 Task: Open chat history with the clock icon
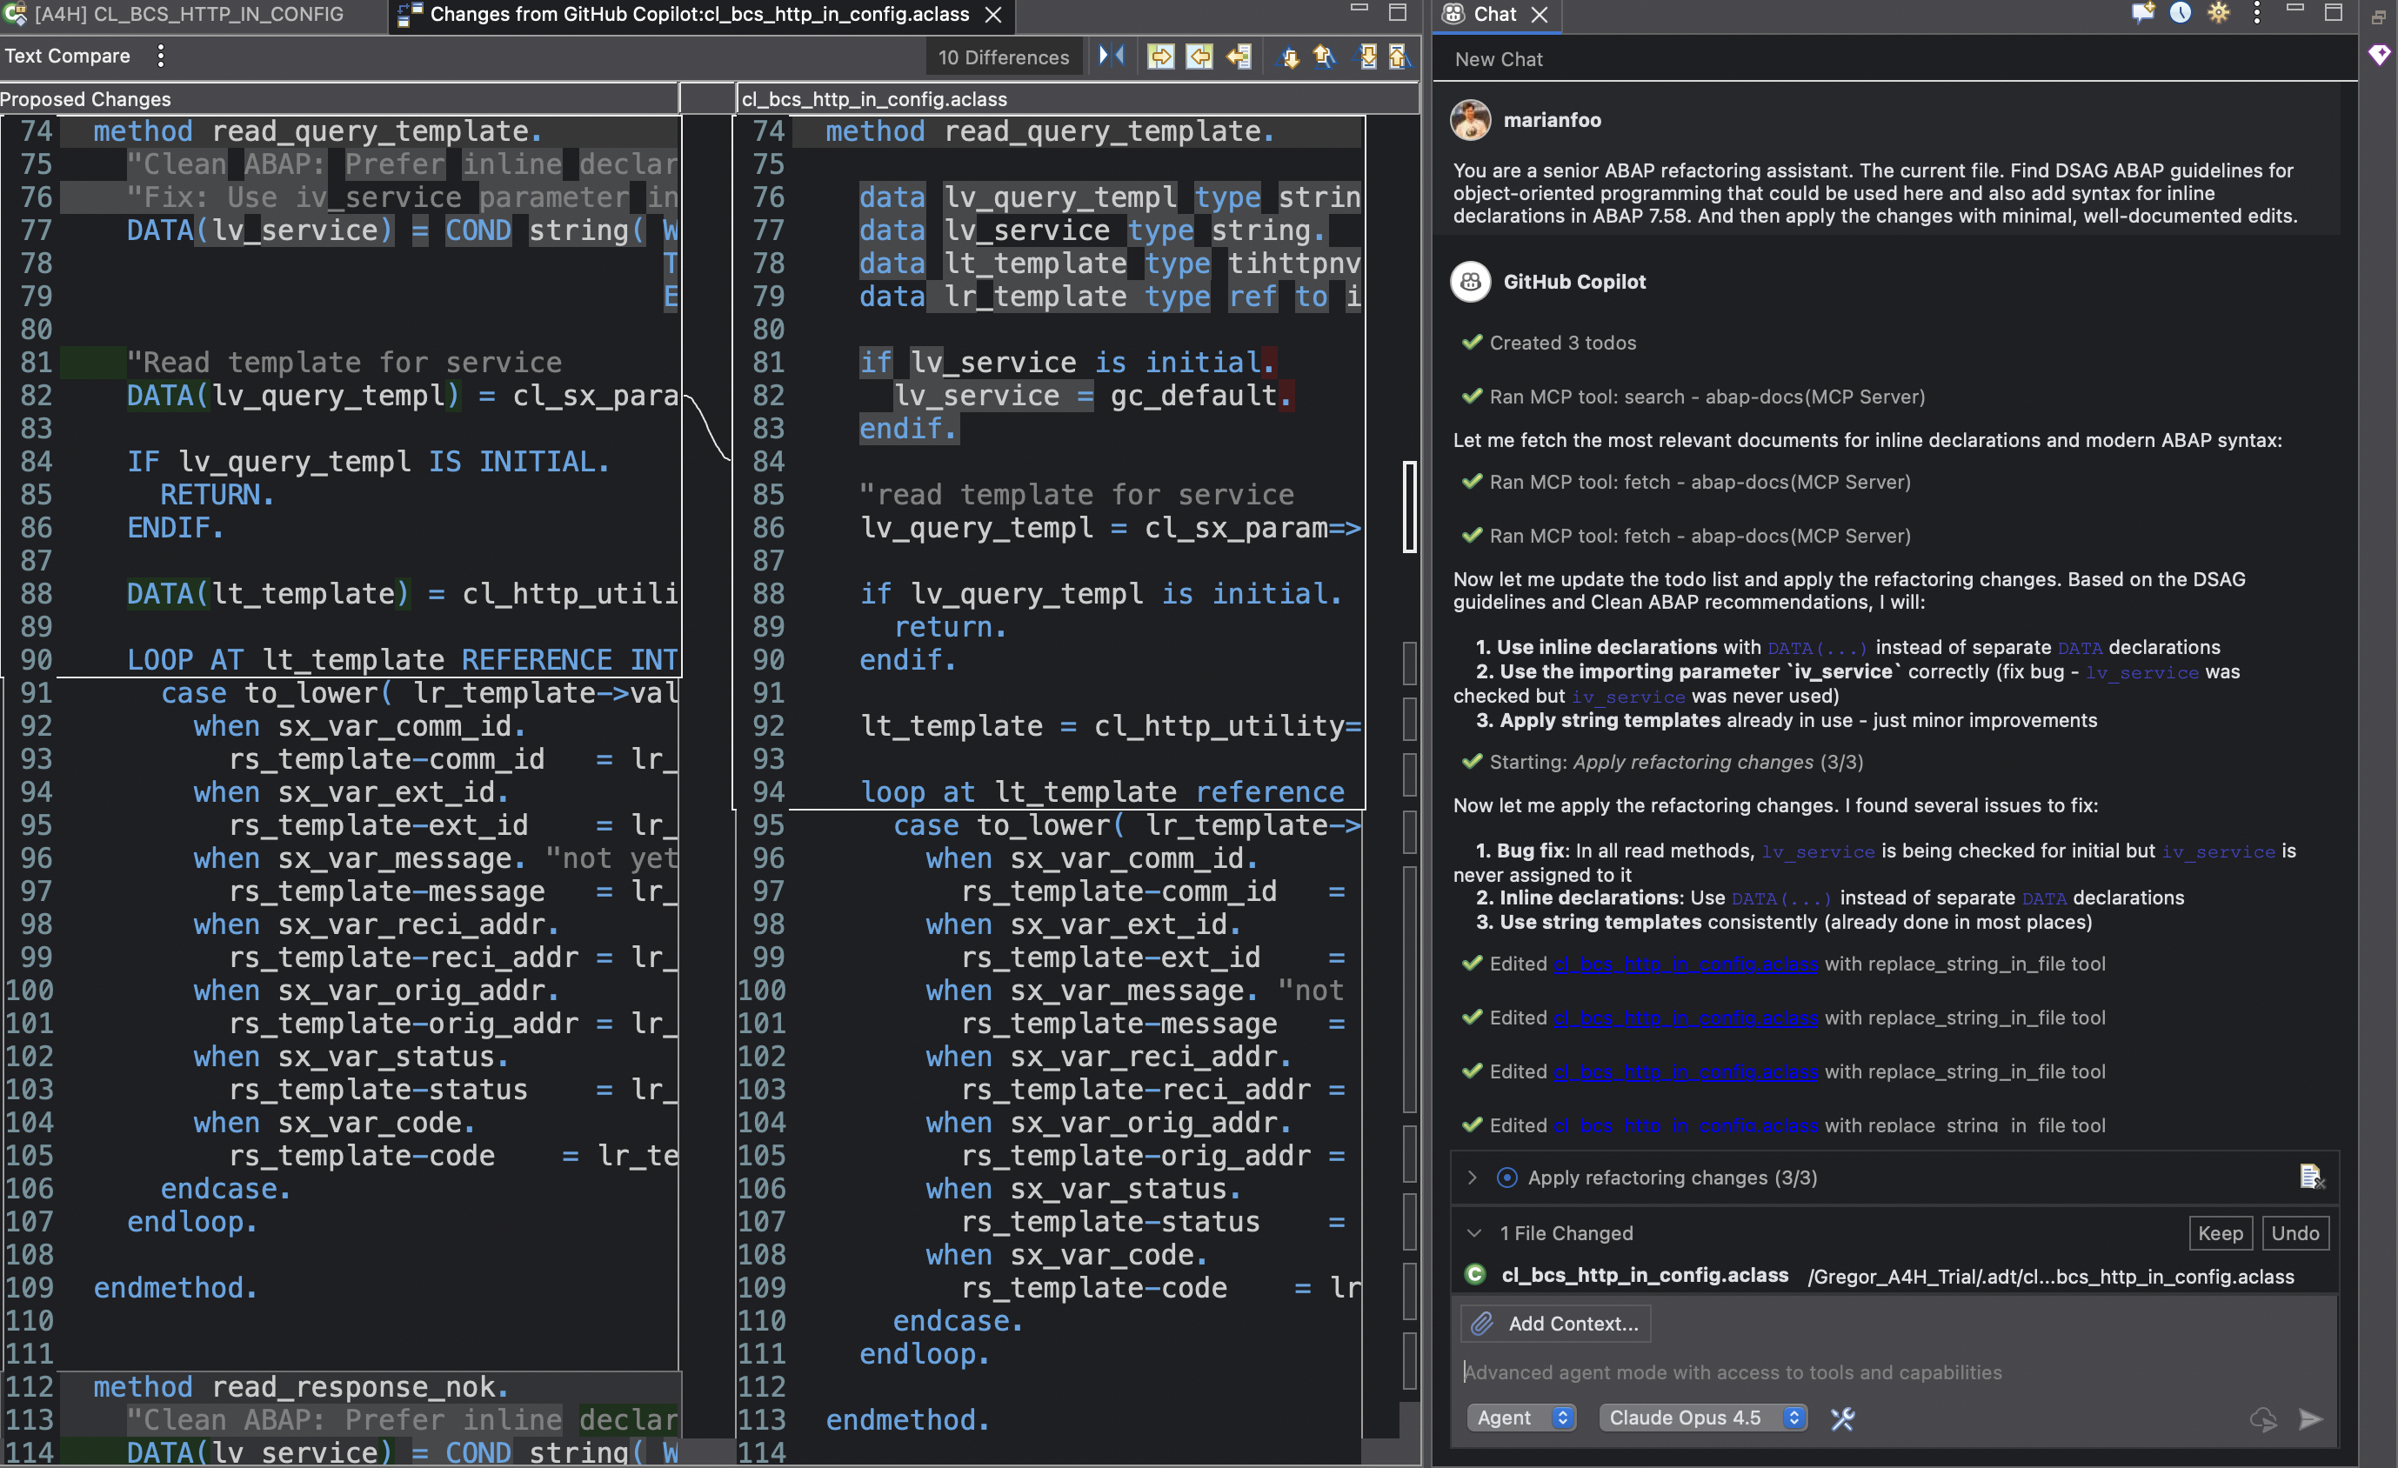coord(2181,14)
